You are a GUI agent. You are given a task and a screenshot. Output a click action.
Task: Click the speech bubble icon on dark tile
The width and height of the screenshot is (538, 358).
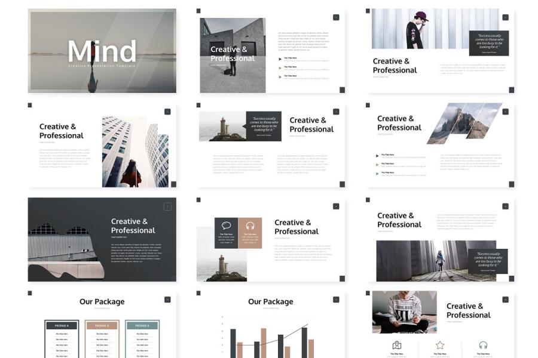point(226,226)
